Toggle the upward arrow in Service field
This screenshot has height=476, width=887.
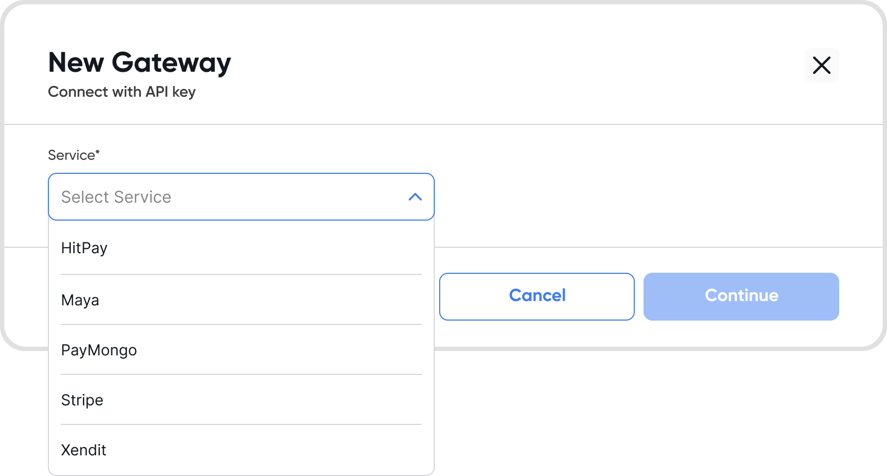pos(415,197)
